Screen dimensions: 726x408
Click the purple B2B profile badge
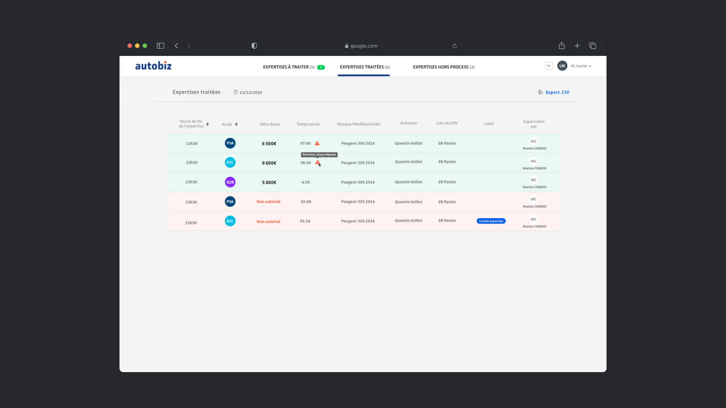(230, 182)
